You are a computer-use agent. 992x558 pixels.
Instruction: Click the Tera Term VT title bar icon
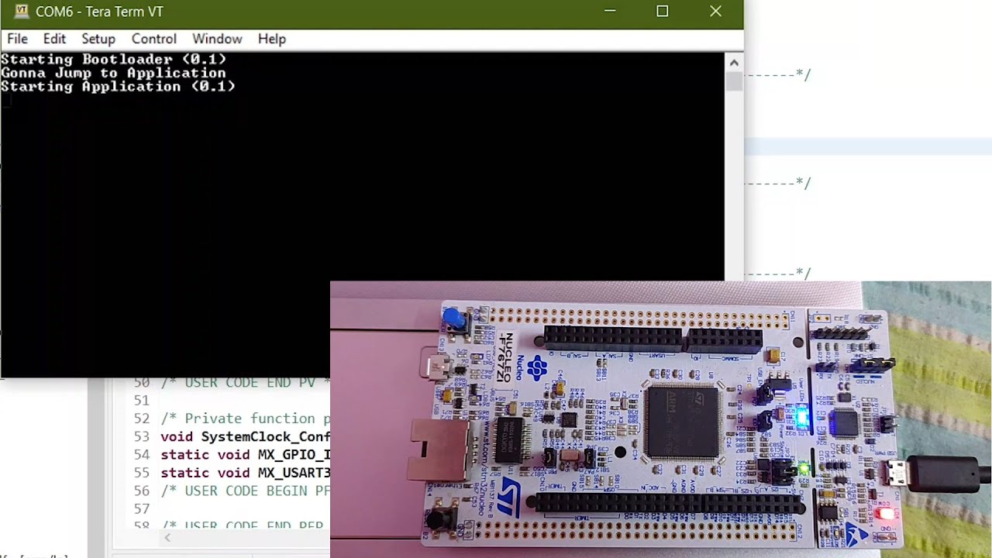pyautogui.click(x=21, y=12)
